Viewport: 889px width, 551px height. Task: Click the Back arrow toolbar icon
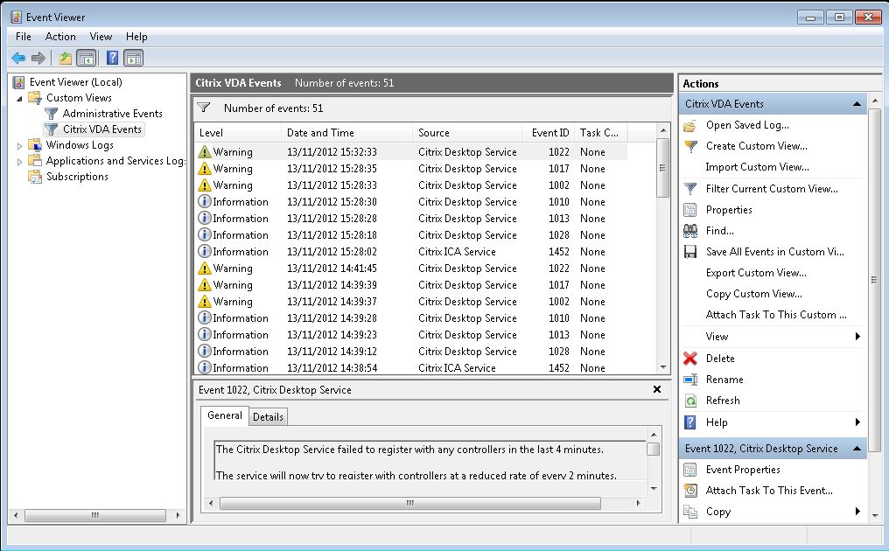pos(18,59)
